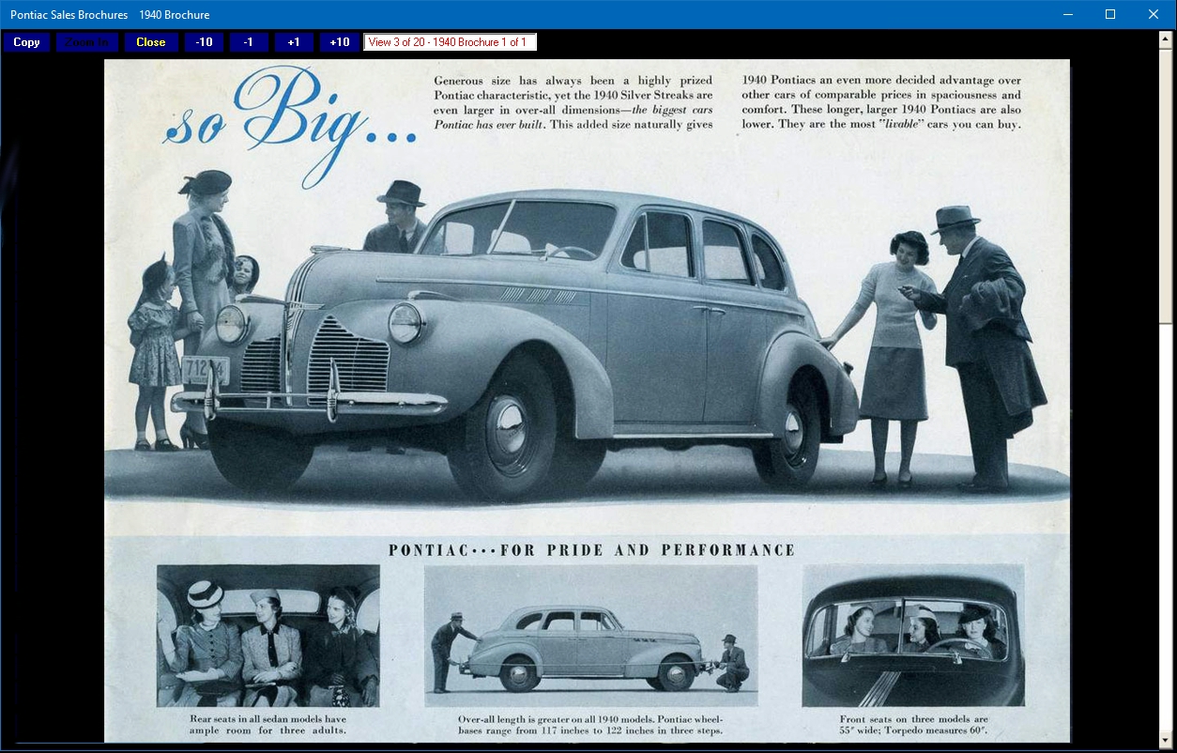The height and width of the screenshot is (753, 1177).
Task: Select the front seat windshield photo
Action: (x=913, y=636)
